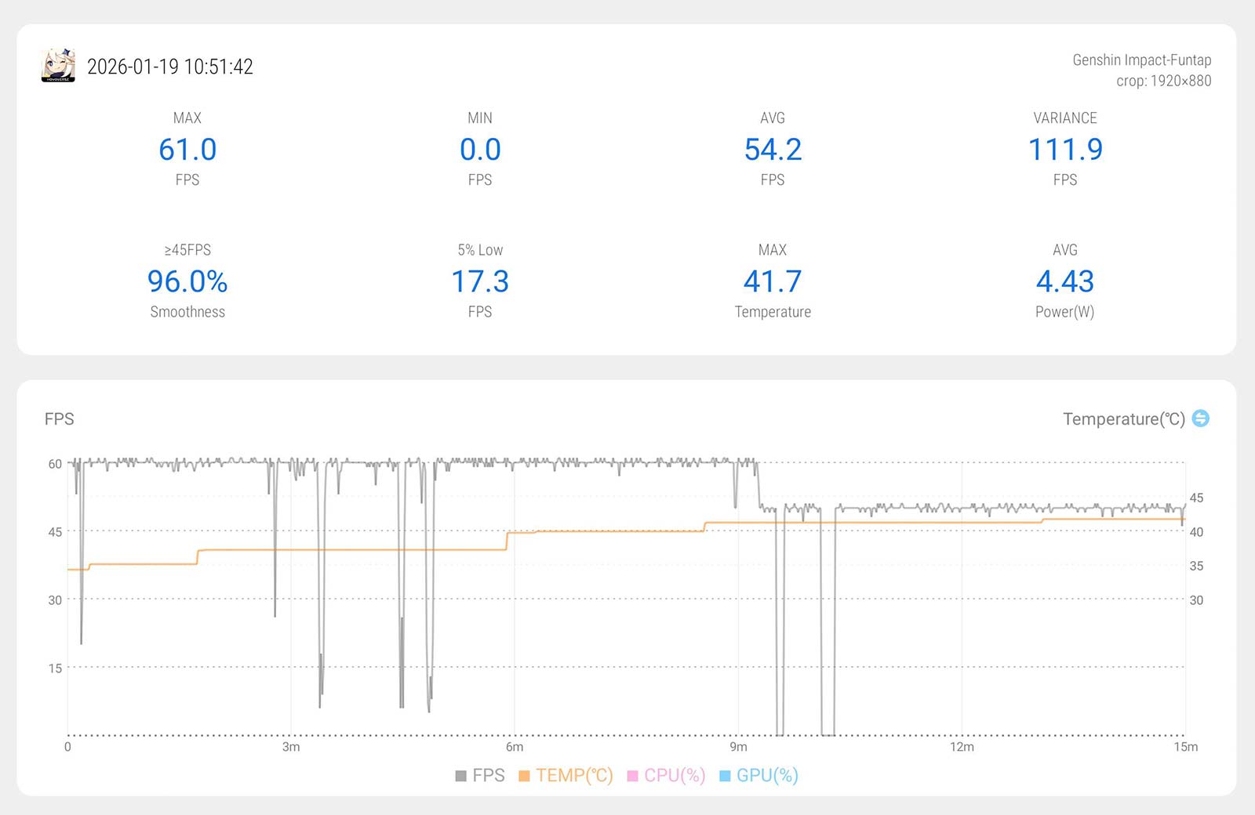Open the Temperature(°C) axis label
This screenshot has width=1255, height=815.
[1123, 419]
